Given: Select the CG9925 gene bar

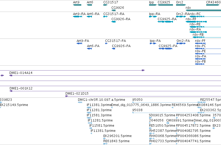Looking at the screenshot, I should coord(165,5).
